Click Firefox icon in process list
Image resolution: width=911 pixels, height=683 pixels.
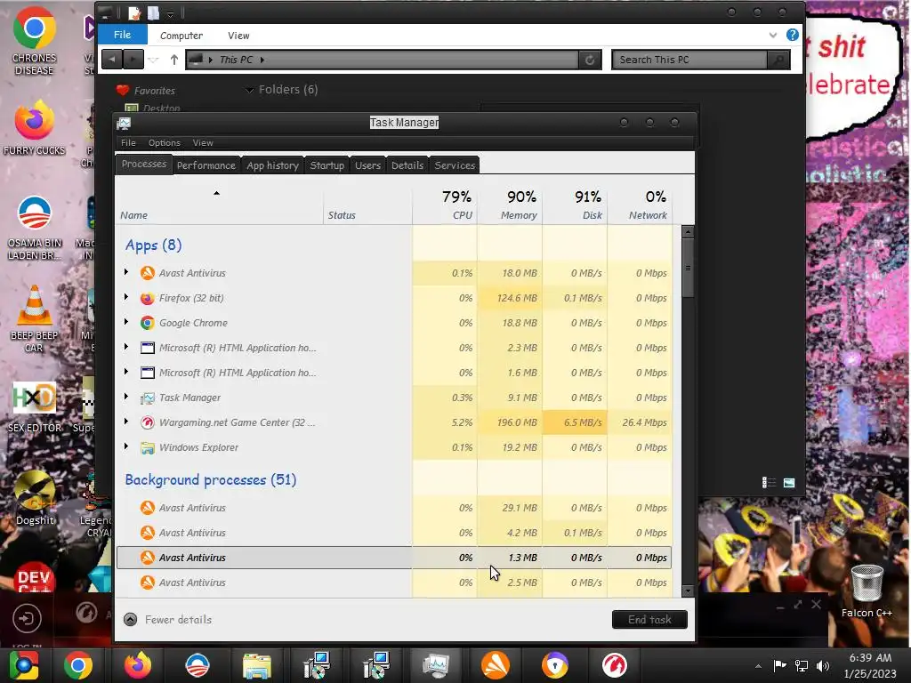(x=148, y=298)
